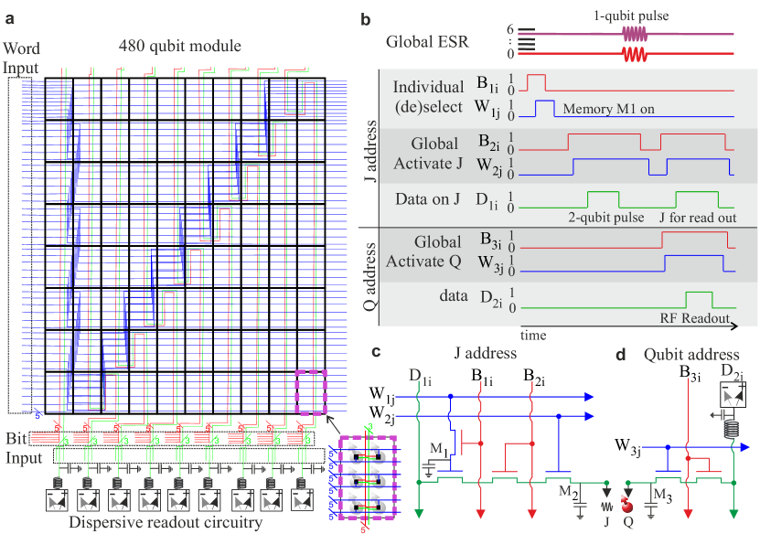760x534 pixels.
Task: Click the M3 capacitor ground symbol
Action: (x=651, y=508)
